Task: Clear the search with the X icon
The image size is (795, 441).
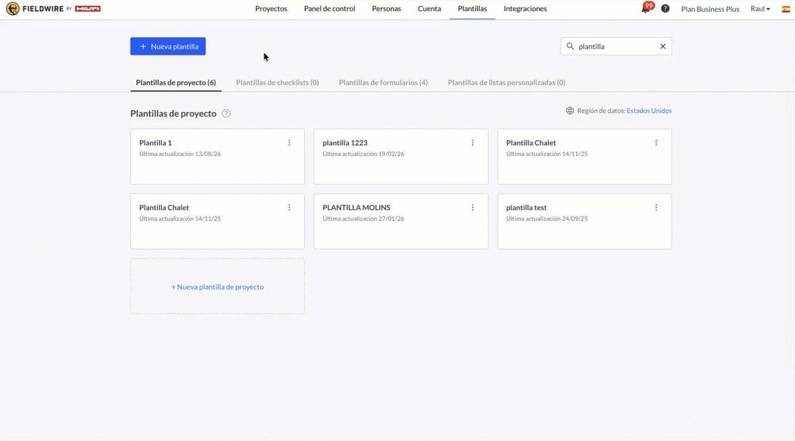Action: [663, 46]
